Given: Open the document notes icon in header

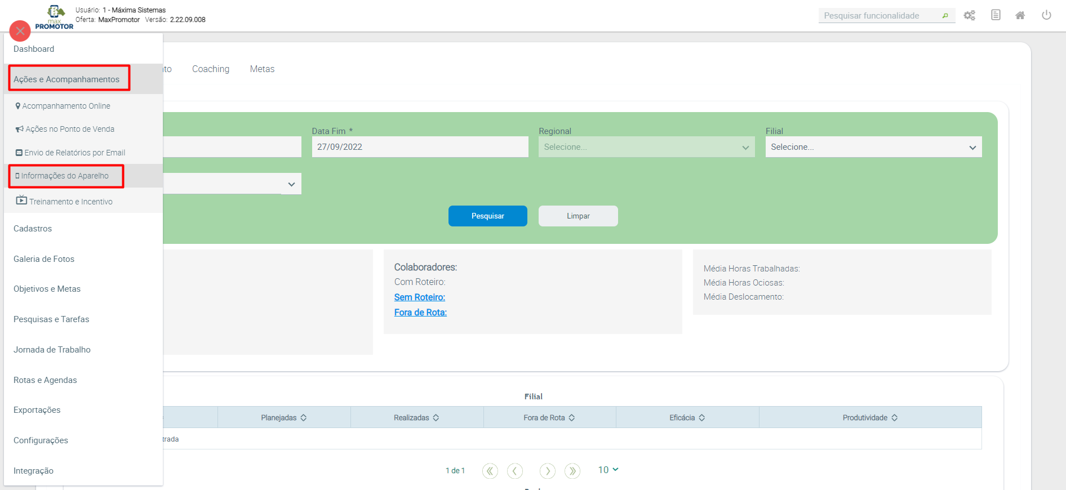Looking at the screenshot, I should pos(996,15).
